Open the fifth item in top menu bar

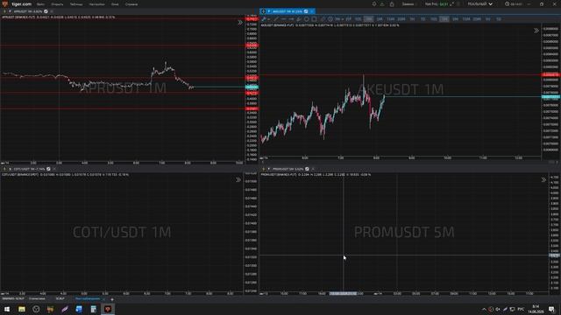coord(115,4)
